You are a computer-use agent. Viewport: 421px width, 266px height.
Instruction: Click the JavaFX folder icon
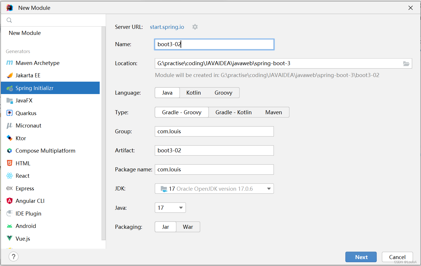[10, 100]
